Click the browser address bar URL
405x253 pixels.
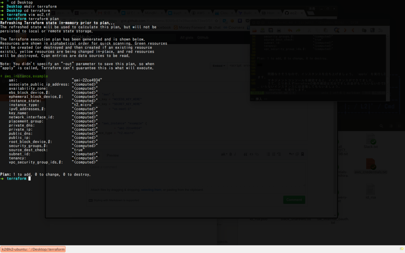pos(160,21)
